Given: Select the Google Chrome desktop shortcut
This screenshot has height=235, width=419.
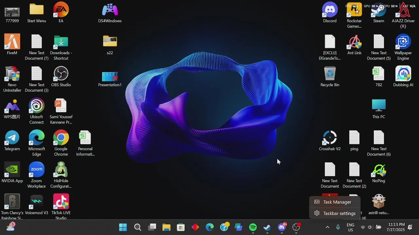Looking at the screenshot, I should click(61, 143).
